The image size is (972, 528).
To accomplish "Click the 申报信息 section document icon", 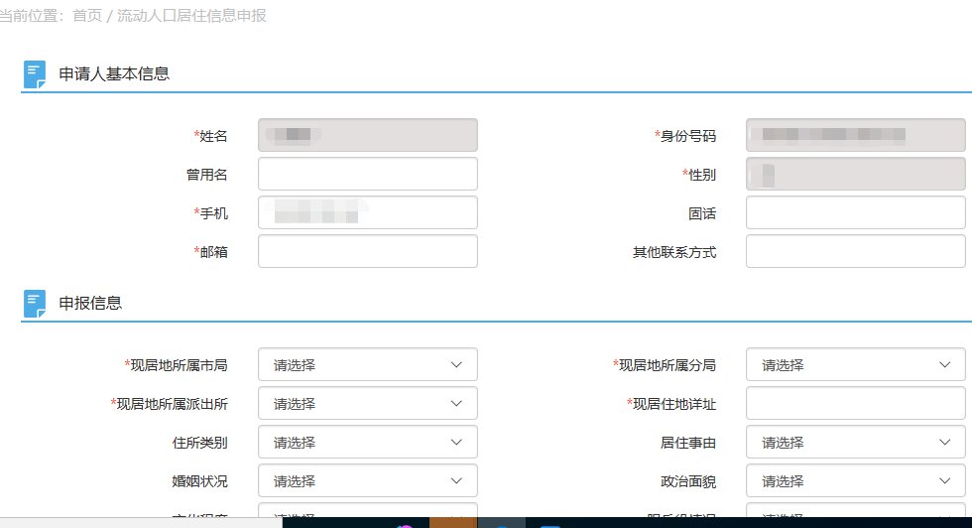I will (x=35, y=304).
